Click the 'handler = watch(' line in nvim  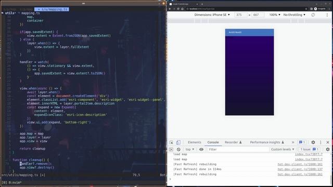34,62
